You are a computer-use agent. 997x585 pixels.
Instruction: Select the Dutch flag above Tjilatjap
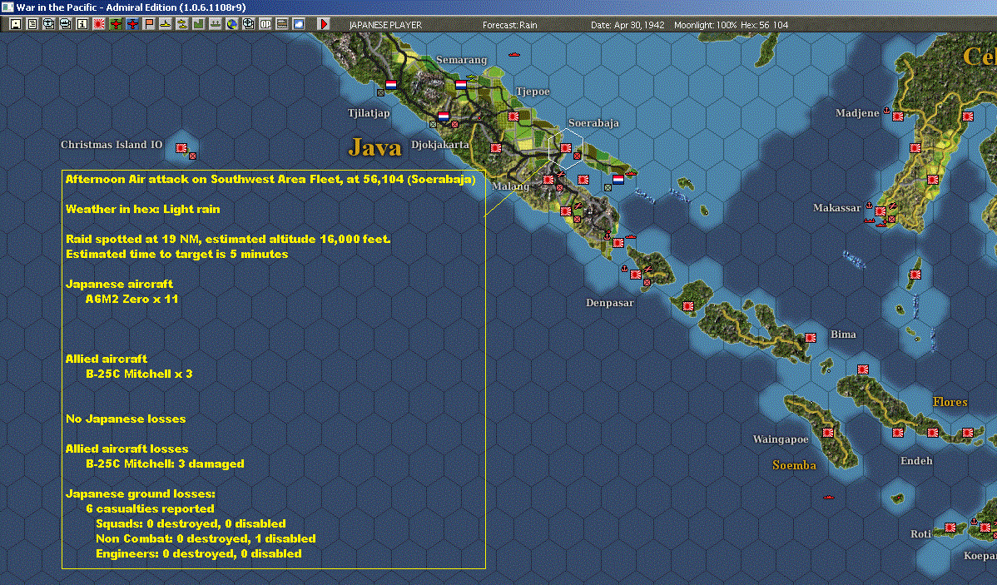tap(391, 85)
